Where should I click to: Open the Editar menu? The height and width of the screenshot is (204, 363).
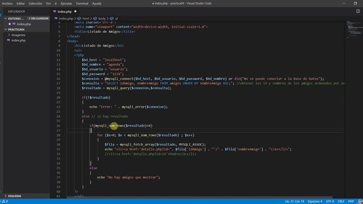pos(20,3)
